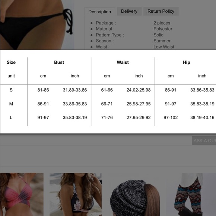This screenshot has width=216, height=216.
Task: Select the L size row label
Action: click(11, 118)
